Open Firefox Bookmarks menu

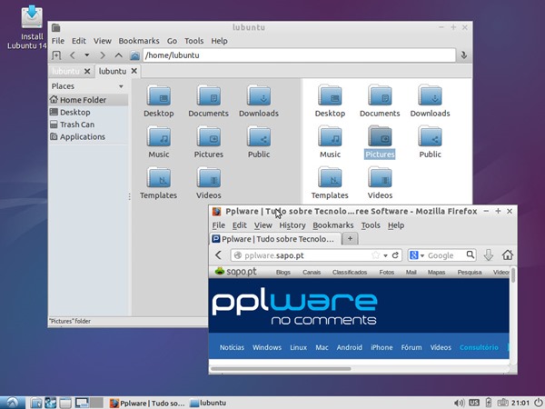(333, 225)
